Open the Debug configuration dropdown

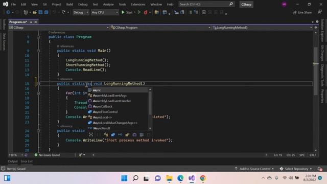81,12
